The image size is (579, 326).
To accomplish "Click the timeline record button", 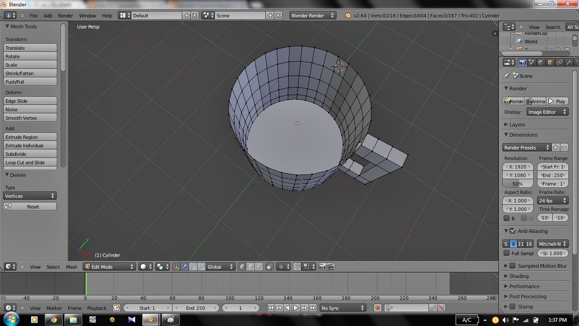I will (377, 308).
